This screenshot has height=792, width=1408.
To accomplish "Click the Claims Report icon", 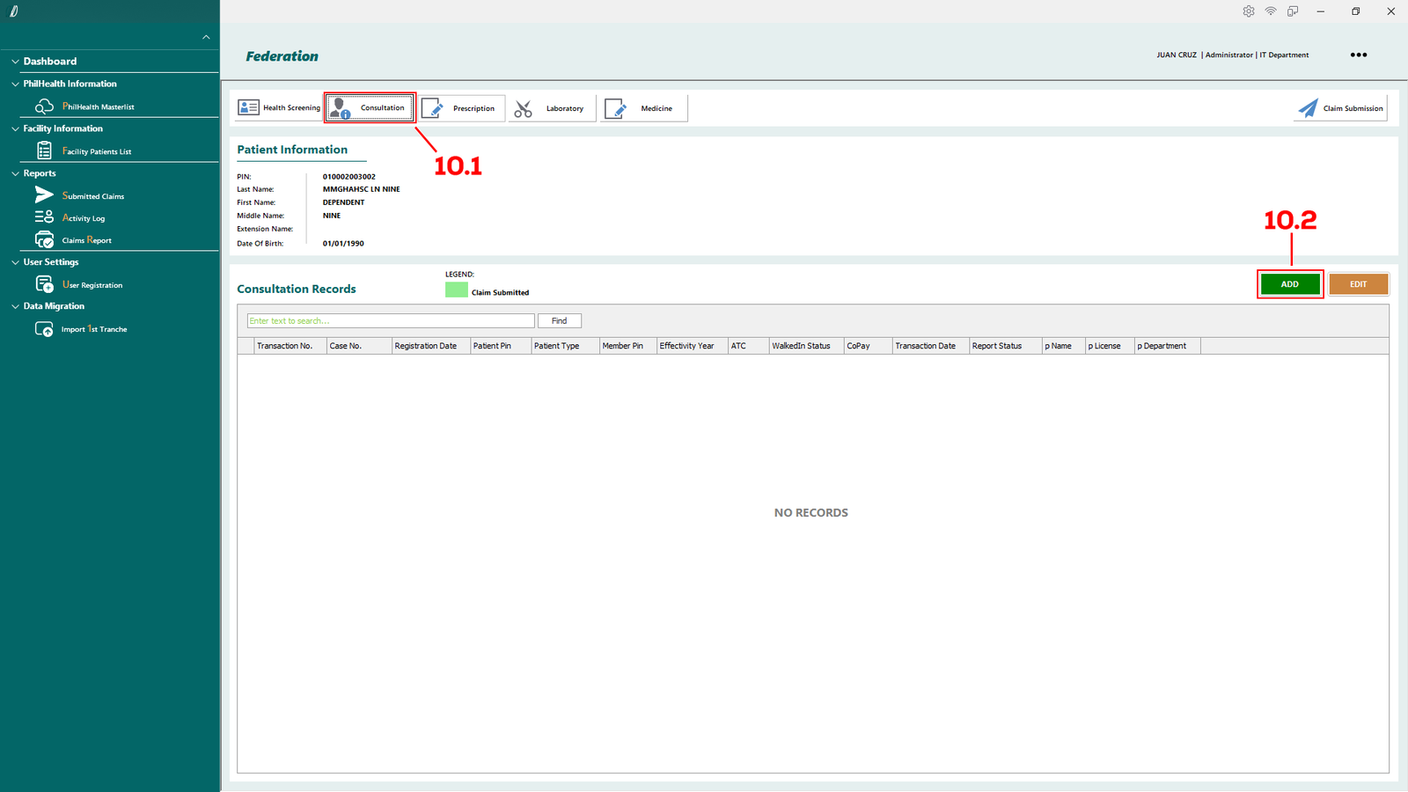I will pos(44,239).
